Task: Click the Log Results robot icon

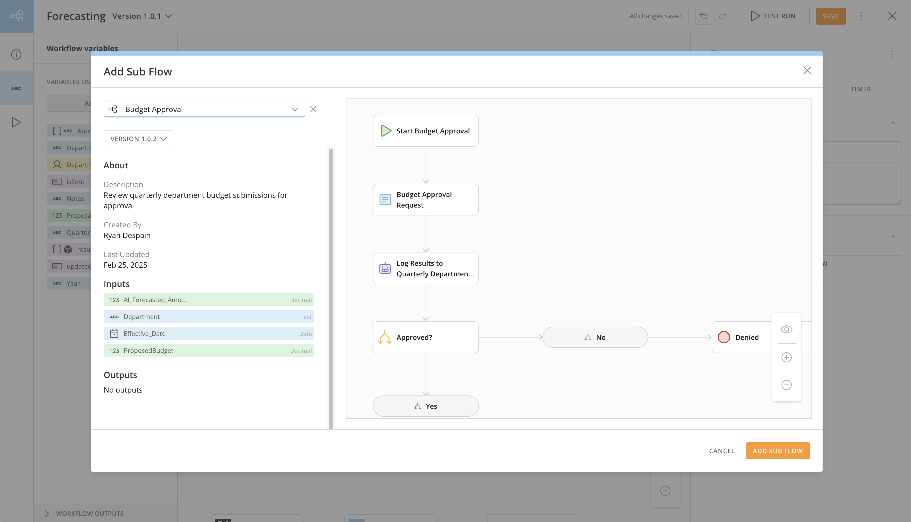Action: coord(385,268)
